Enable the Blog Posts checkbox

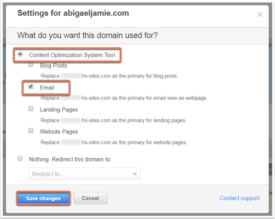tap(31, 65)
